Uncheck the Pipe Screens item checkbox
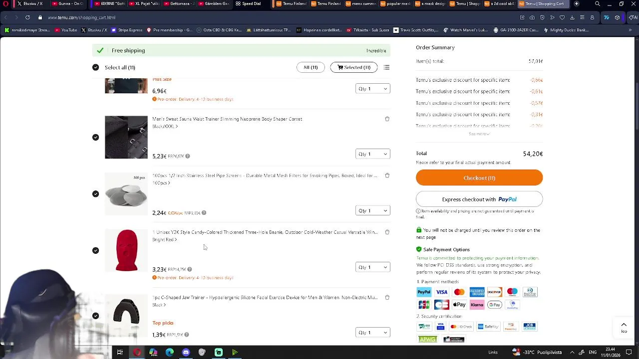Viewport: 639px width, 359px height. point(95,194)
